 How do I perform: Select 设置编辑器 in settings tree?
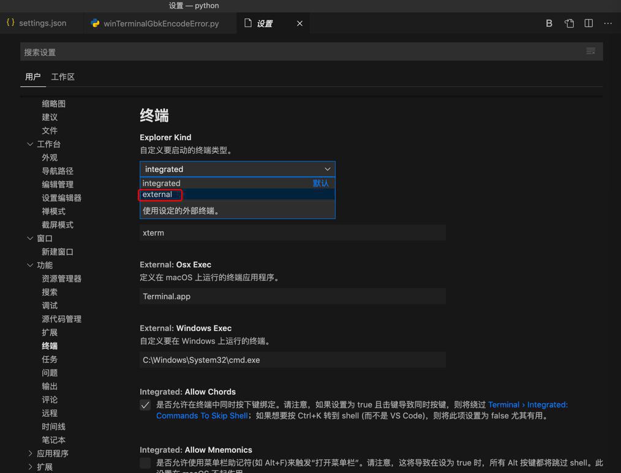61,198
